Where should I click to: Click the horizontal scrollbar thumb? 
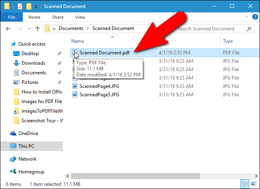136,176
